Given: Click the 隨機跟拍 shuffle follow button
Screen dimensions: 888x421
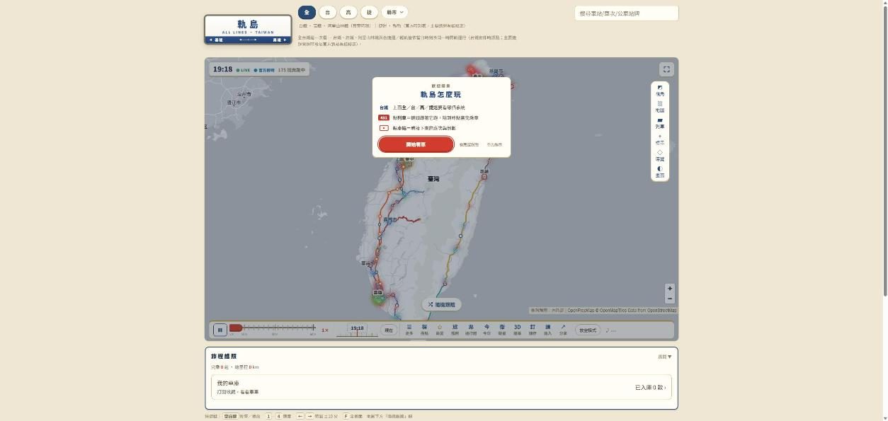Looking at the screenshot, I should click(x=442, y=304).
